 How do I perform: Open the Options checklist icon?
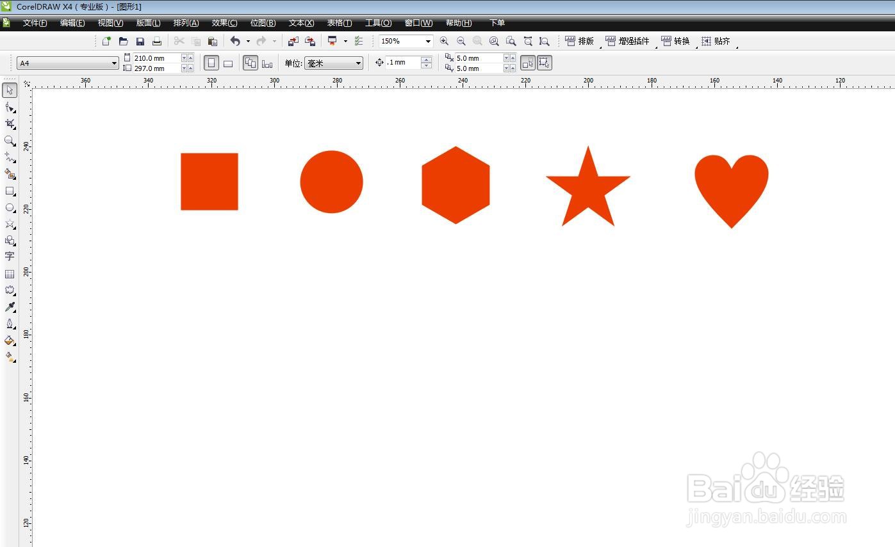(358, 41)
